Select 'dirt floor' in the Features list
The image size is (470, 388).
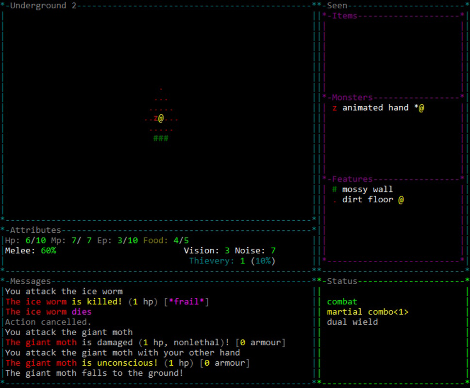click(x=368, y=200)
